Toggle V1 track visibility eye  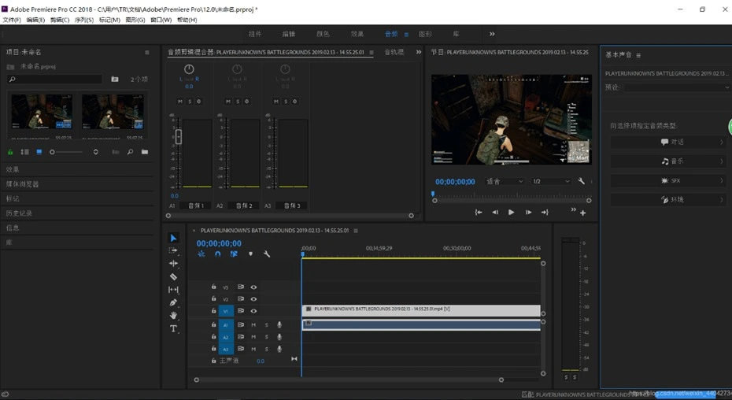tap(253, 311)
